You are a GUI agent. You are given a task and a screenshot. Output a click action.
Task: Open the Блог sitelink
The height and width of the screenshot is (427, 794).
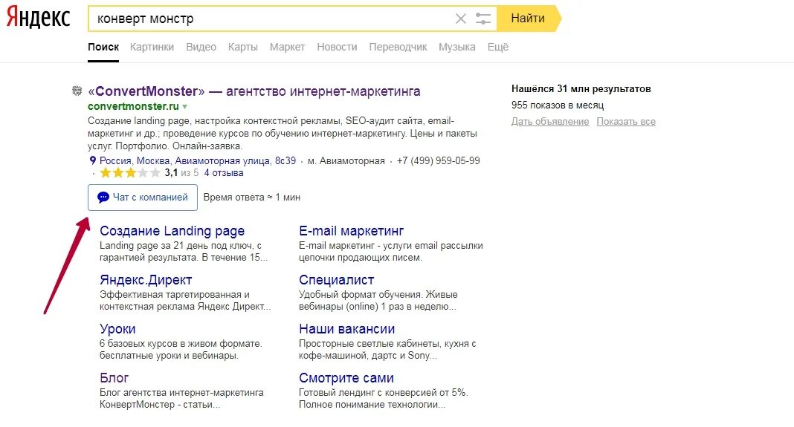pyautogui.click(x=114, y=379)
